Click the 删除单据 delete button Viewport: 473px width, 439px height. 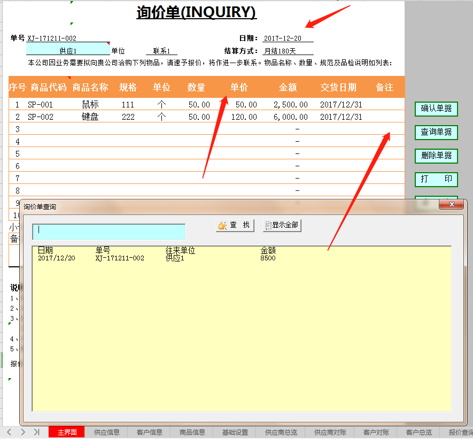click(x=436, y=156)
